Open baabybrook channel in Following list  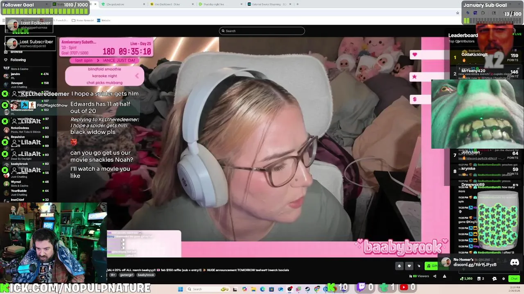pyautogui.click(x=27, y=165)
